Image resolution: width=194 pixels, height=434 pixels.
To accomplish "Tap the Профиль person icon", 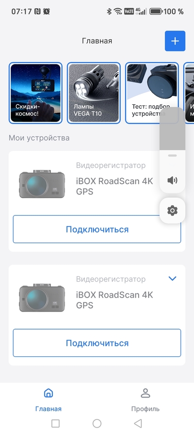I will pos(145,393).
